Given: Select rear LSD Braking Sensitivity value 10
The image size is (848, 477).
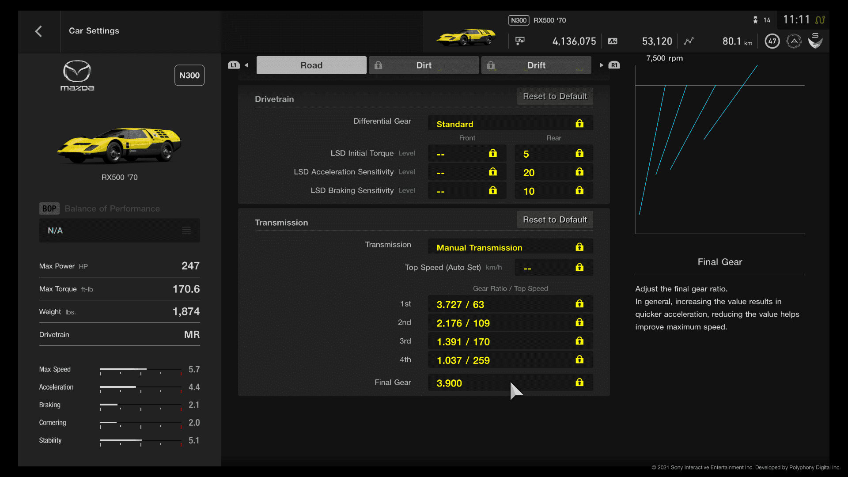Looking at the screenshot, I should [x=554, y=191].
